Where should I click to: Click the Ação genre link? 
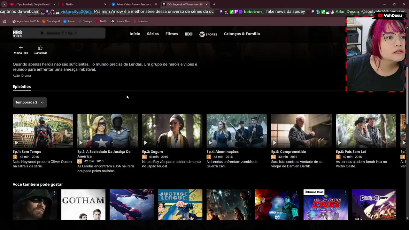16,76
